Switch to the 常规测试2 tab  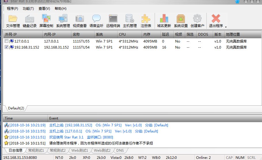[58, 150]
